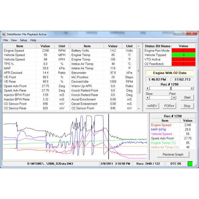The width and height of the screenshot is (199, 199).
Task: Step forward with the FOR>> button
Action: pos(169,106)
